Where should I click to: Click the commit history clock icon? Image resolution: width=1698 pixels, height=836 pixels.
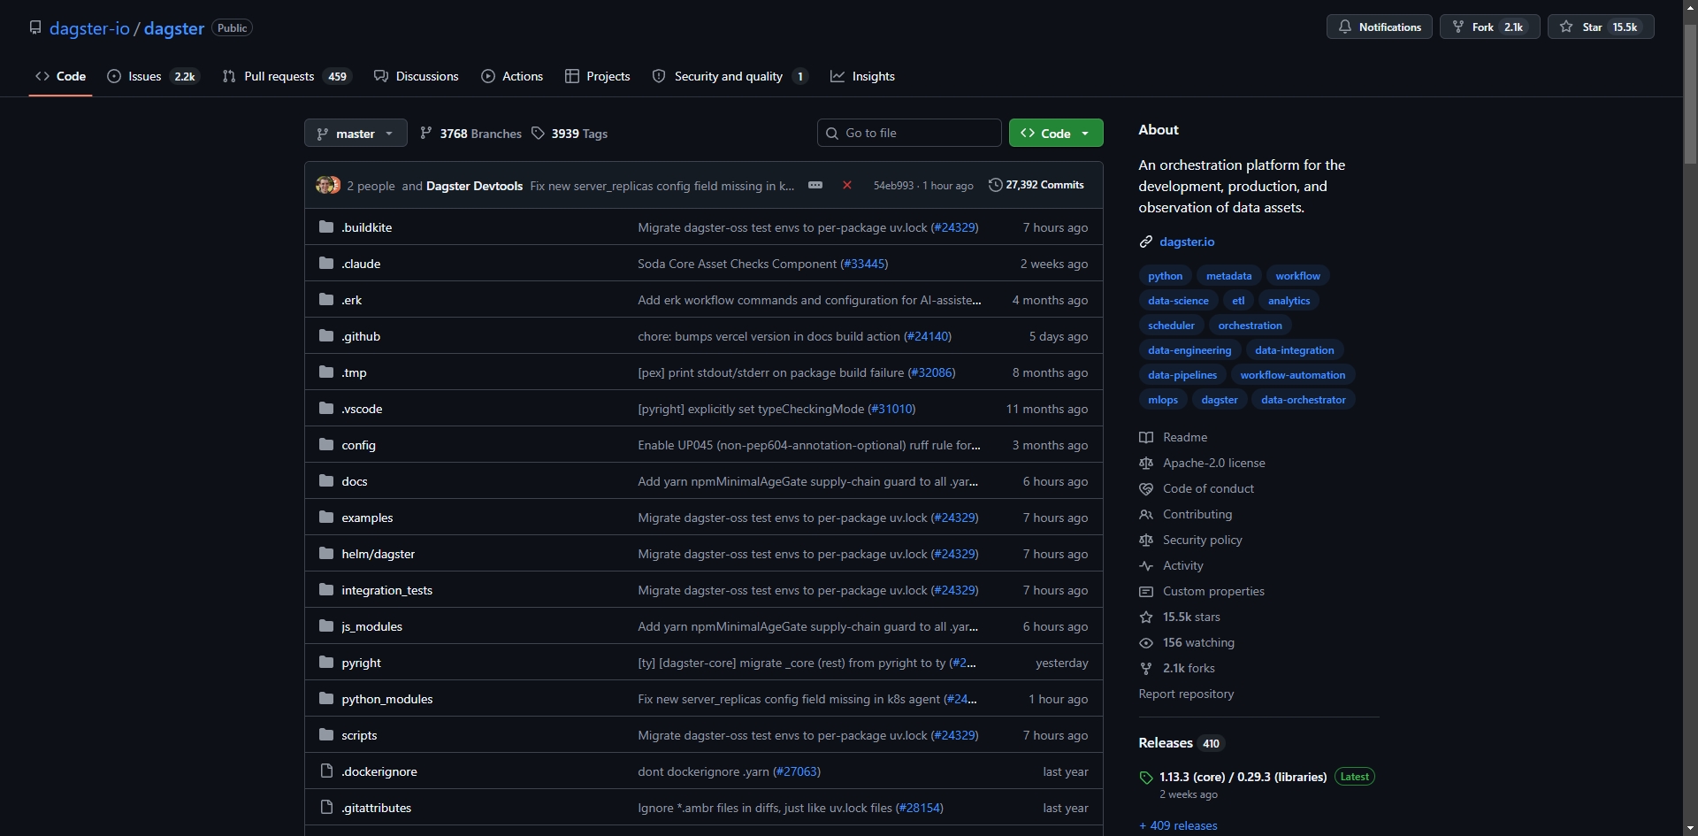click(x=995, y=185)
